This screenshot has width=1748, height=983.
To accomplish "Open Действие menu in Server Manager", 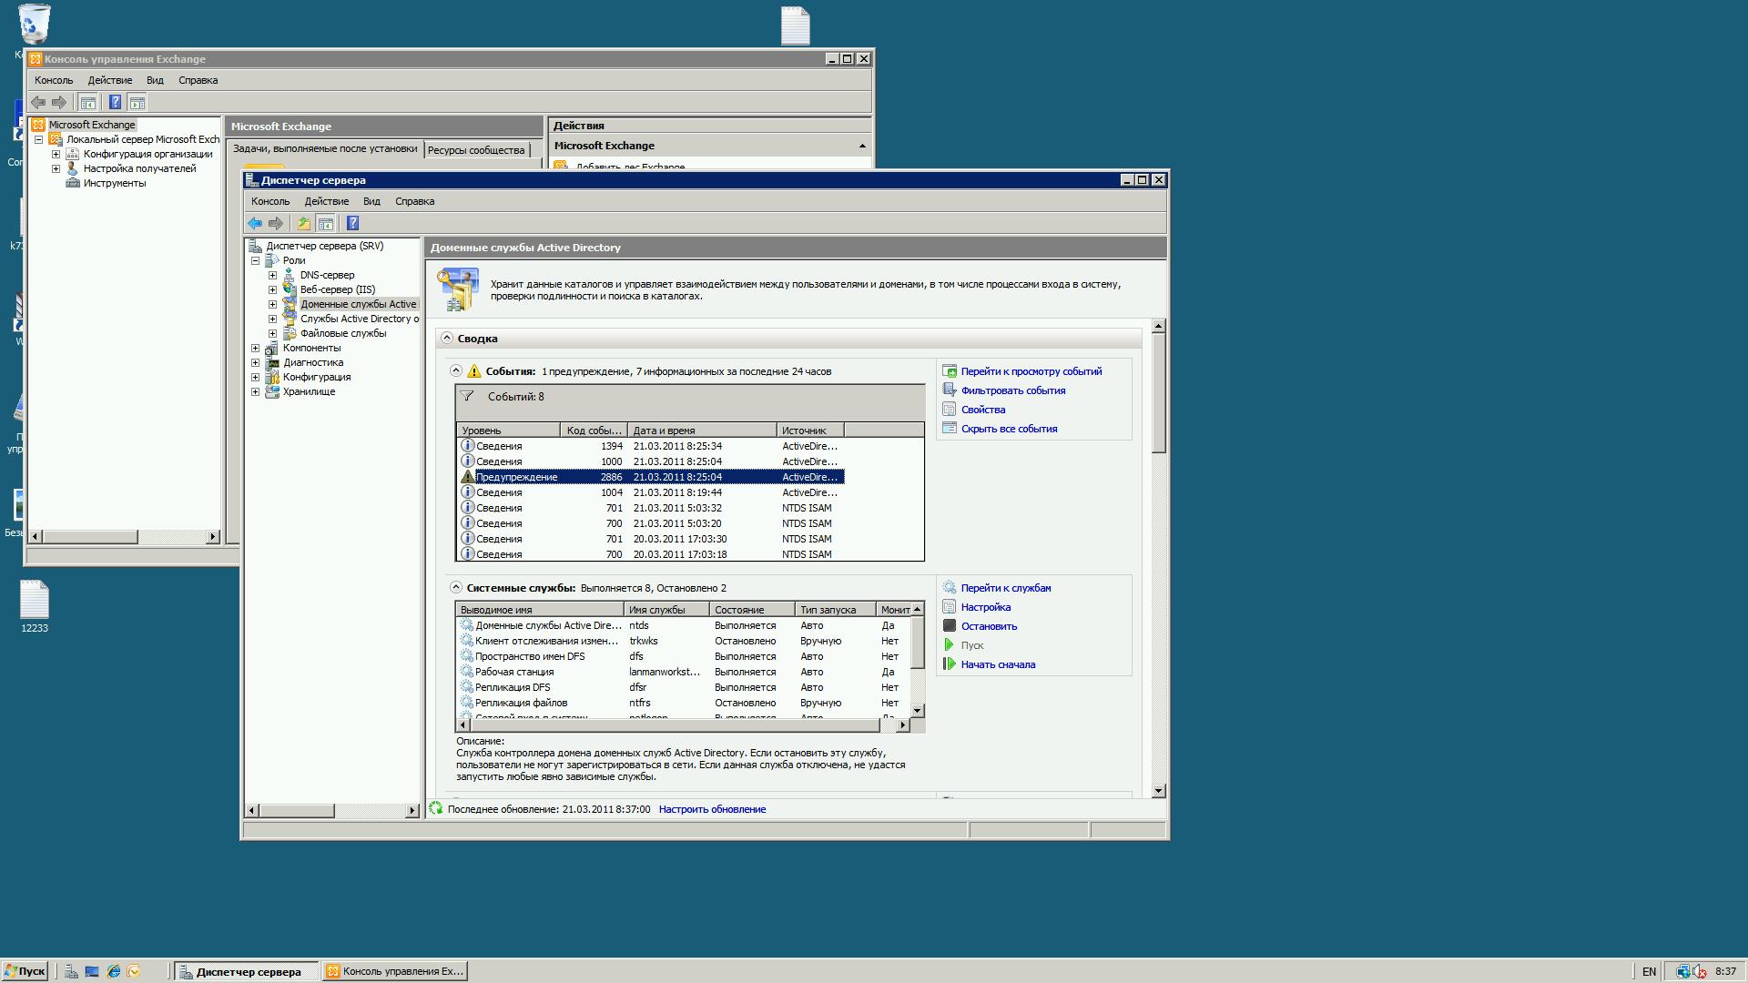I will tap(327, 201).
